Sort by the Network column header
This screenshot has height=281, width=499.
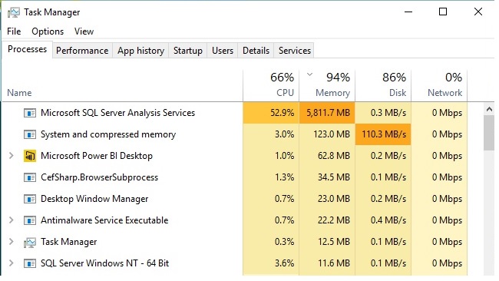point(439,86)
